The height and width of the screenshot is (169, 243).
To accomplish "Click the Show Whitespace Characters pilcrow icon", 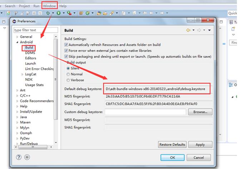I will coord(40,13).
